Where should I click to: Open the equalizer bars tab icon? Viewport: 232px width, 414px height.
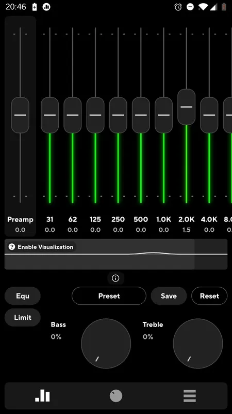[x=43, y=396]
